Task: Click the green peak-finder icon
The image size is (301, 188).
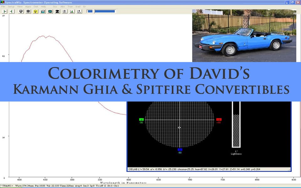Action: click(x=72, y=12)
